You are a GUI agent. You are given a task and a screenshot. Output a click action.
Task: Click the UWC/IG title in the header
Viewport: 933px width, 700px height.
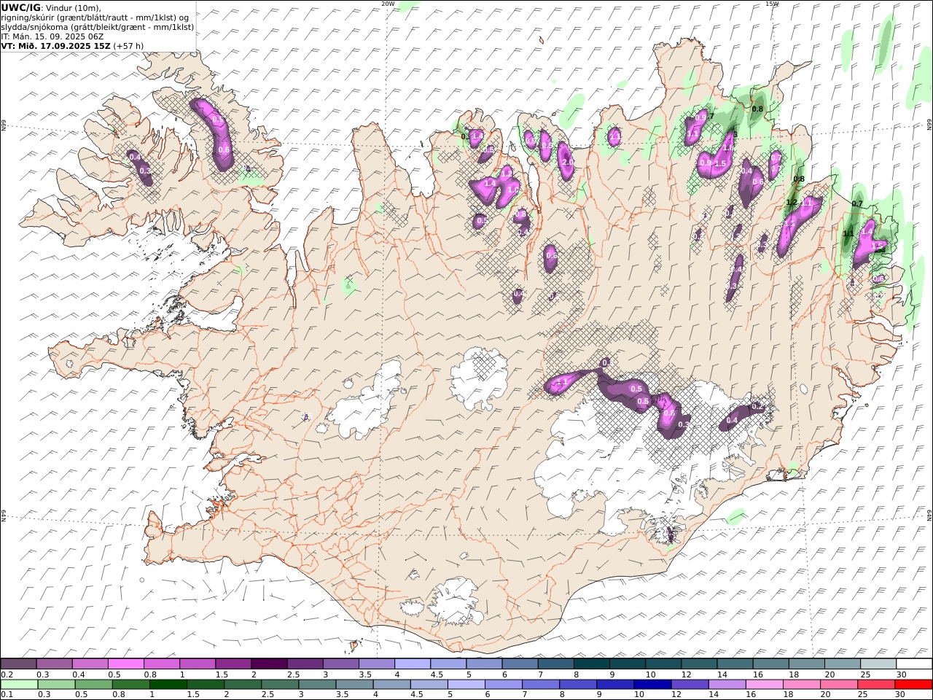(x=20, y=7)
